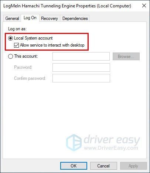Image resolution: width=150 pixels, height=173 pixels.
Task: Go to the Dependencies tab
Action: [x=75, y=18]
